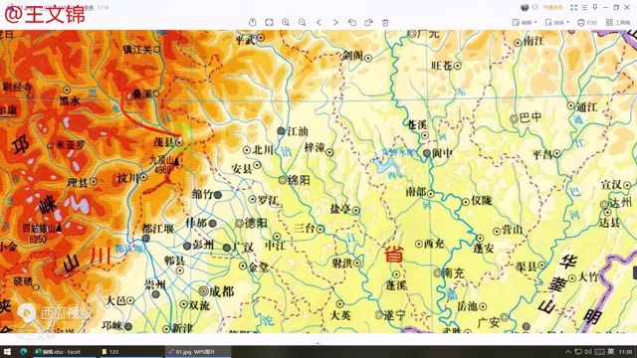Open the 工具箱 toolbox
The height and width of the screenshot is (358, 637).
(x=618, y=22)
